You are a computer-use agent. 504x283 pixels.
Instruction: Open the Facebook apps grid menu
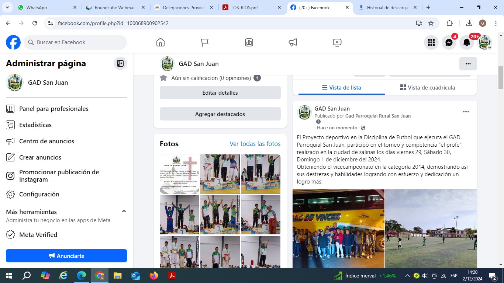click(431, 42)
